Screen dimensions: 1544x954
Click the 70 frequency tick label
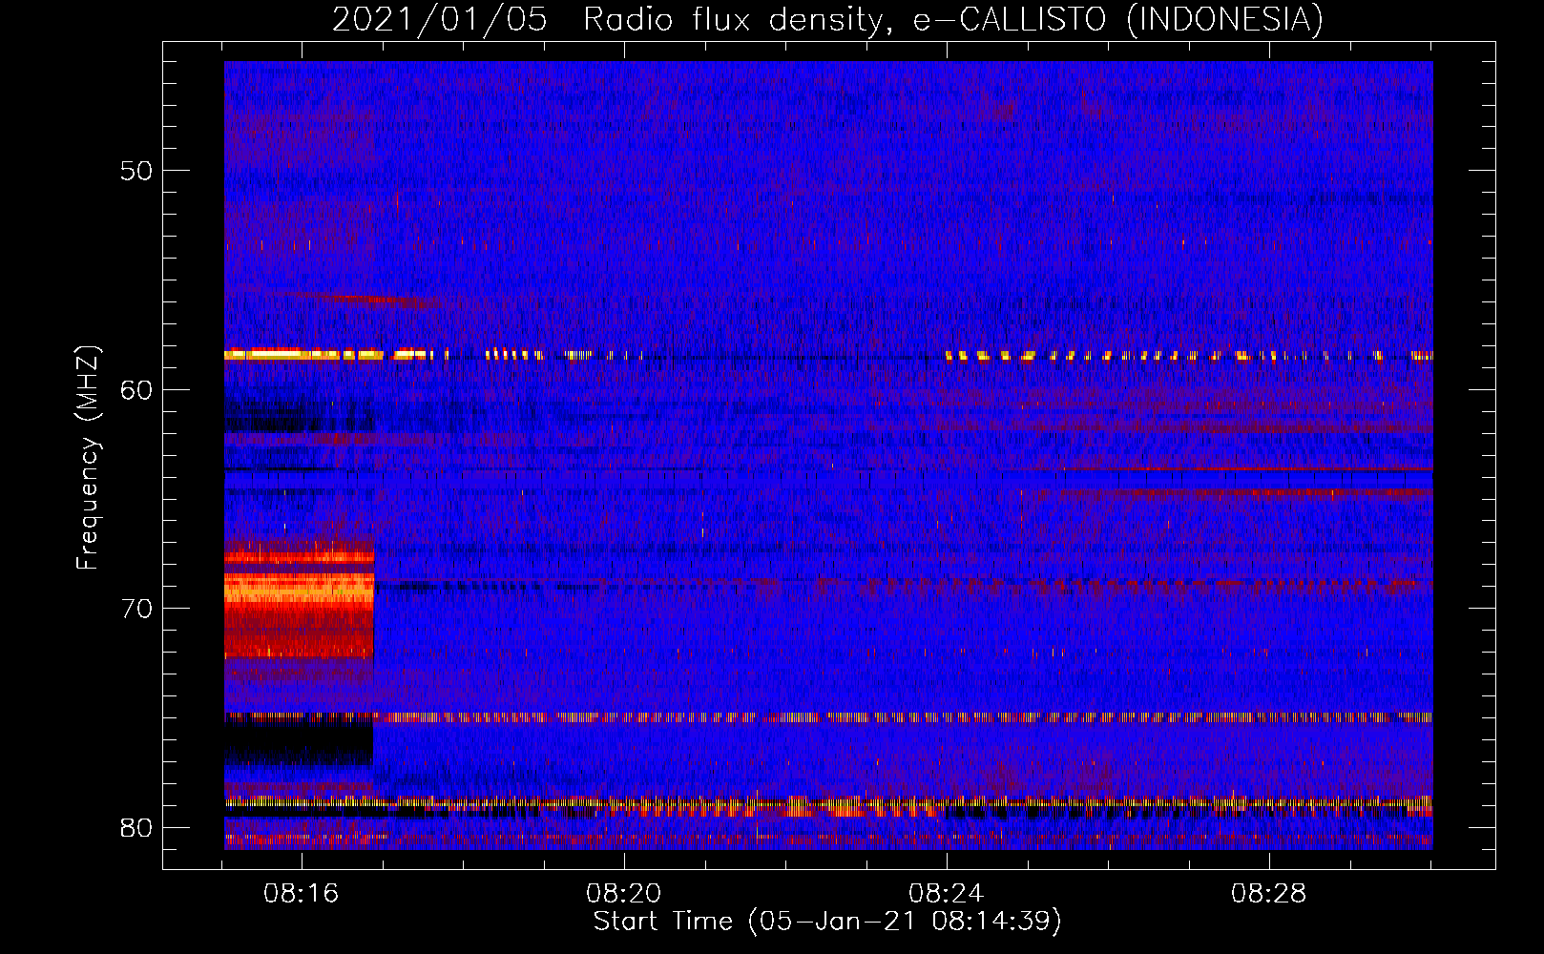[136, 609]
